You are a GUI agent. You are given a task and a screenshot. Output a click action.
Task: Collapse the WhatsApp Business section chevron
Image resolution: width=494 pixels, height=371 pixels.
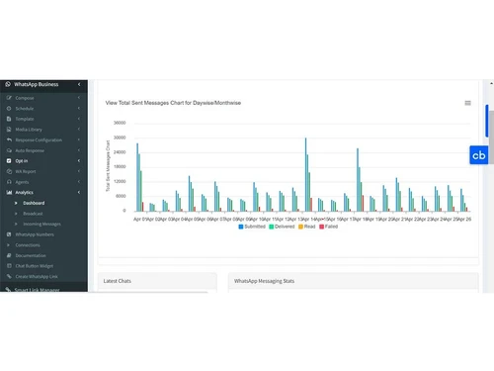click(x=79, y=84)
